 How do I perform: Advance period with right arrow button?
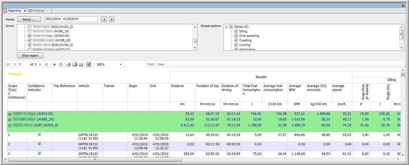[112, 19]
